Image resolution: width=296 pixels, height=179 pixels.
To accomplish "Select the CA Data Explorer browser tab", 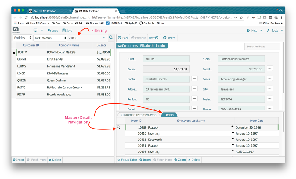I will pos(96,11).
